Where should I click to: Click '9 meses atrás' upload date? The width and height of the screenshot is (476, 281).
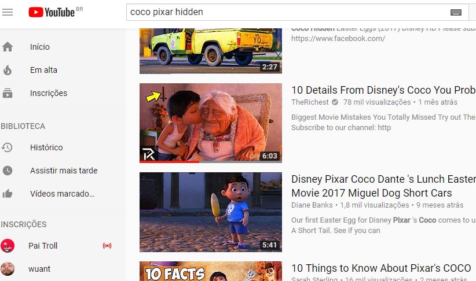[x=440, y=205]
